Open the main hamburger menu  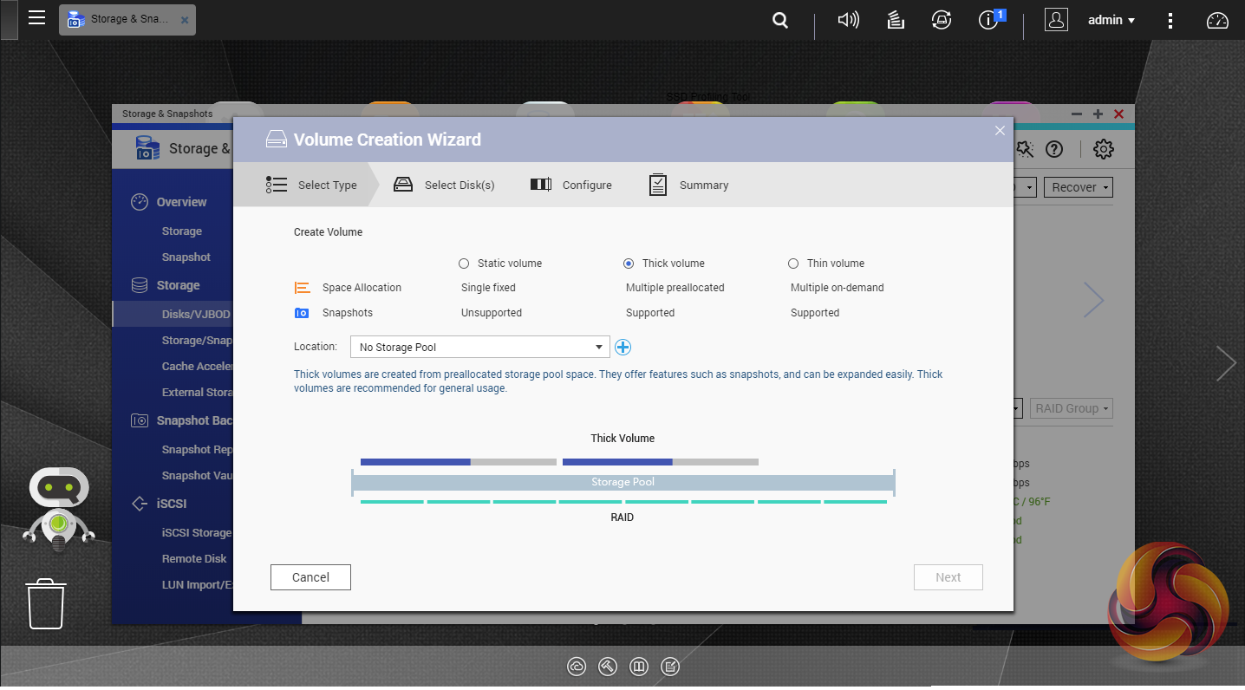36,18
